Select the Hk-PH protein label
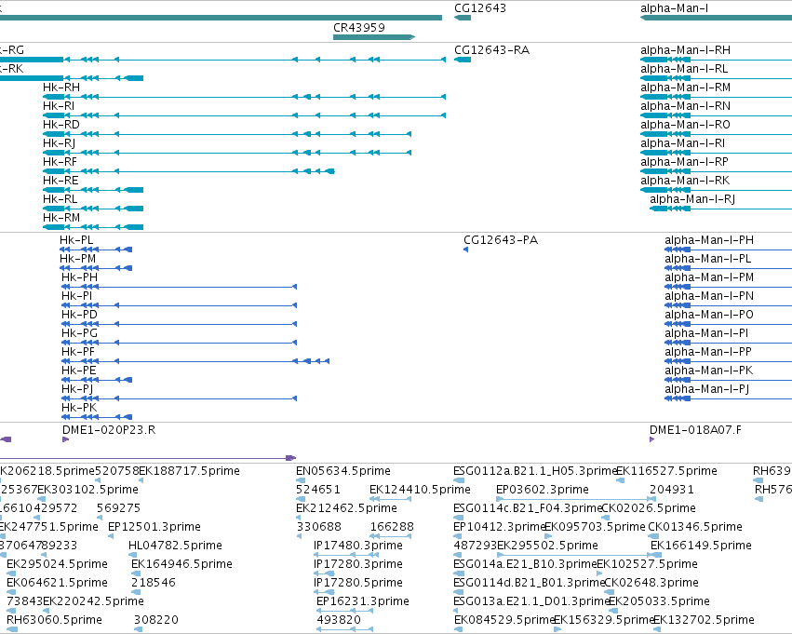792x634 pixels. pos(79,277)
